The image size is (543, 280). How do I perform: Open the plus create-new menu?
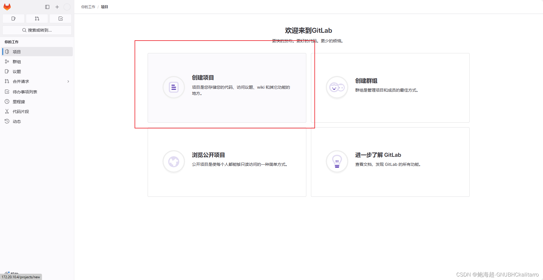click(x=57, y=7)
